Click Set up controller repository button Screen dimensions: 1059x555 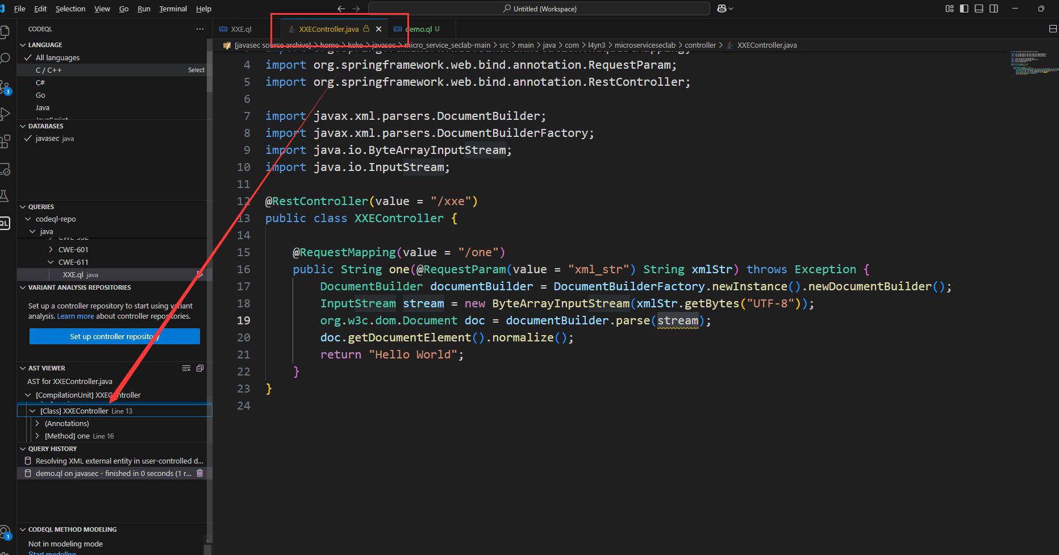pos(115,336)
